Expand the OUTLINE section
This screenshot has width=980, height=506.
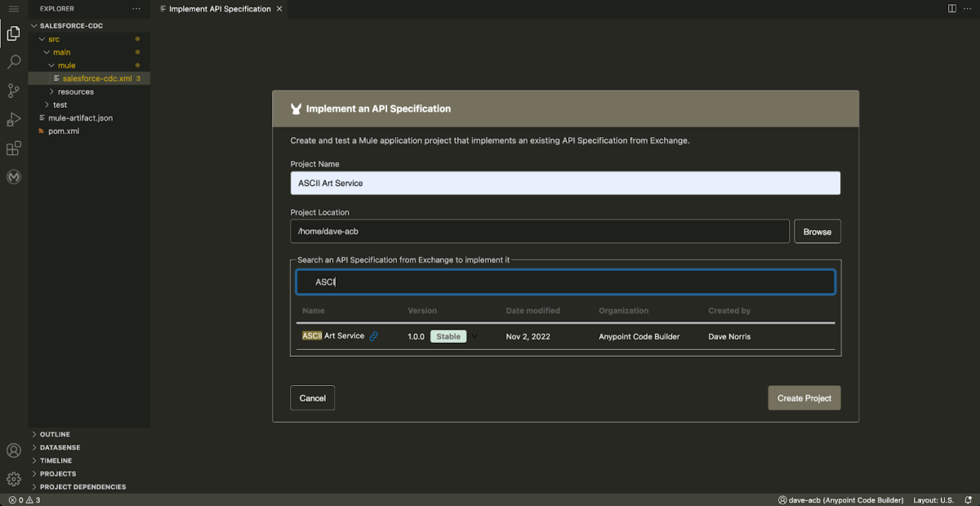coord(53,434)
